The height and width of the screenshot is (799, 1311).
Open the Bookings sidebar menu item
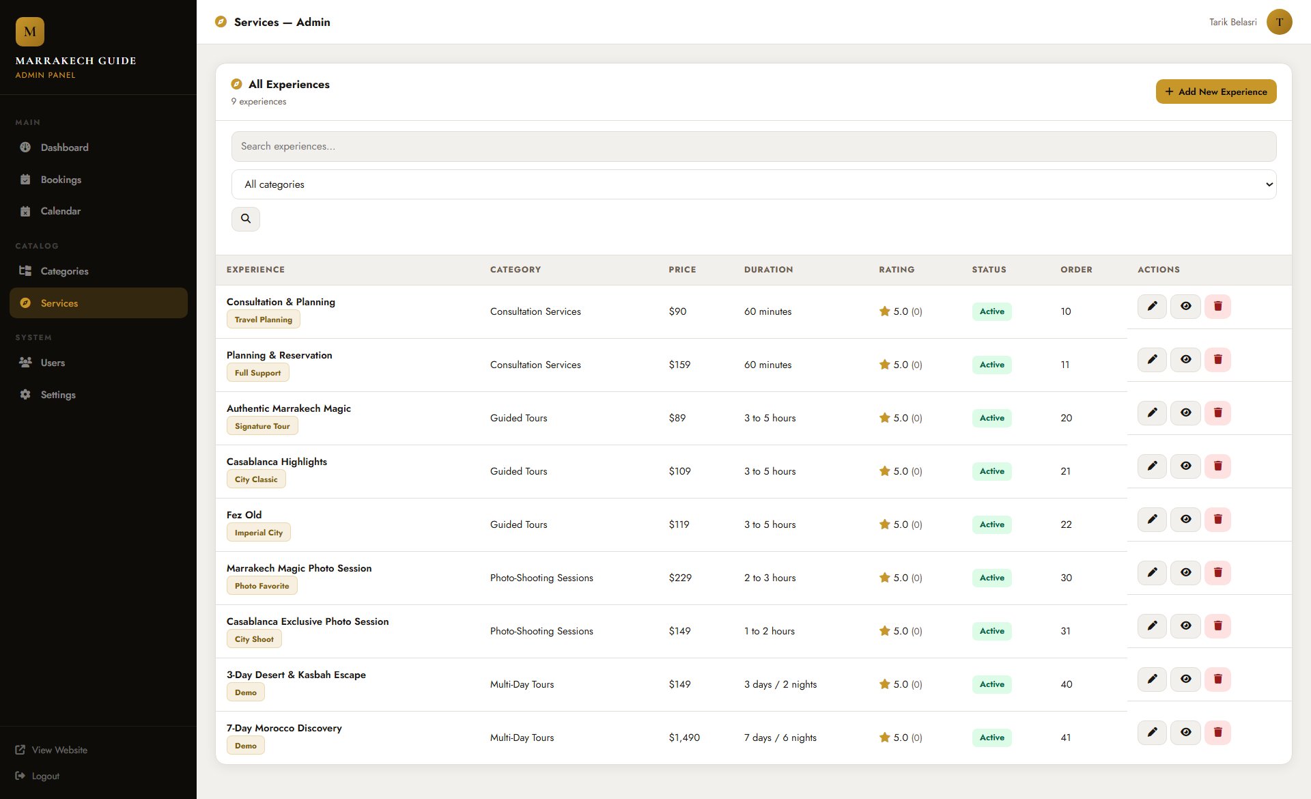(x=61, y=180)
